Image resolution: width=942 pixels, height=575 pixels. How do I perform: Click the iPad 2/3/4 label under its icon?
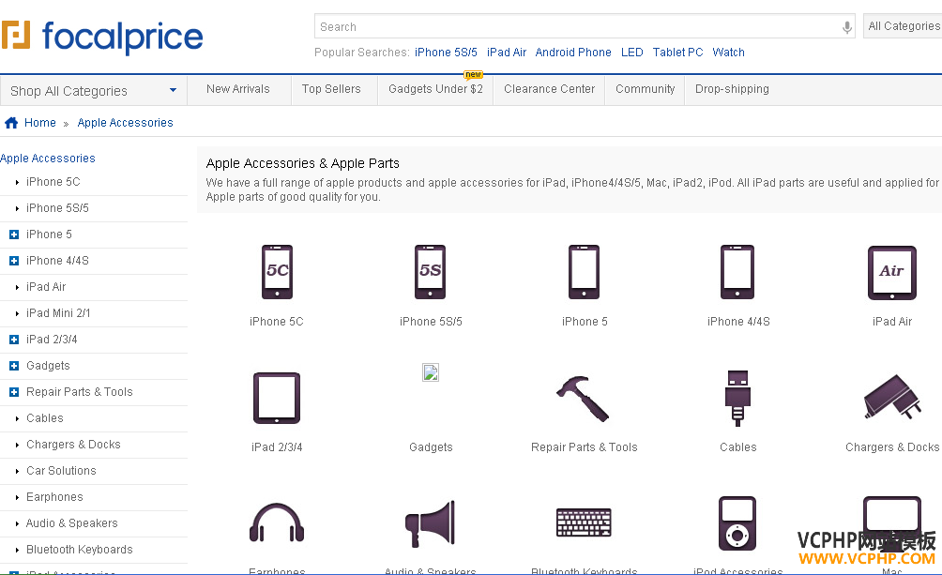pos(277,447)
